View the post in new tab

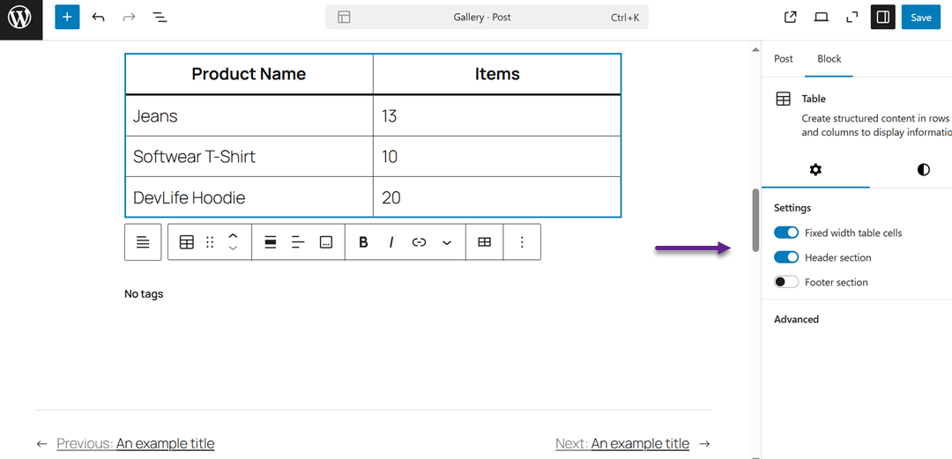pyautogui.click(x=791, y=18)
